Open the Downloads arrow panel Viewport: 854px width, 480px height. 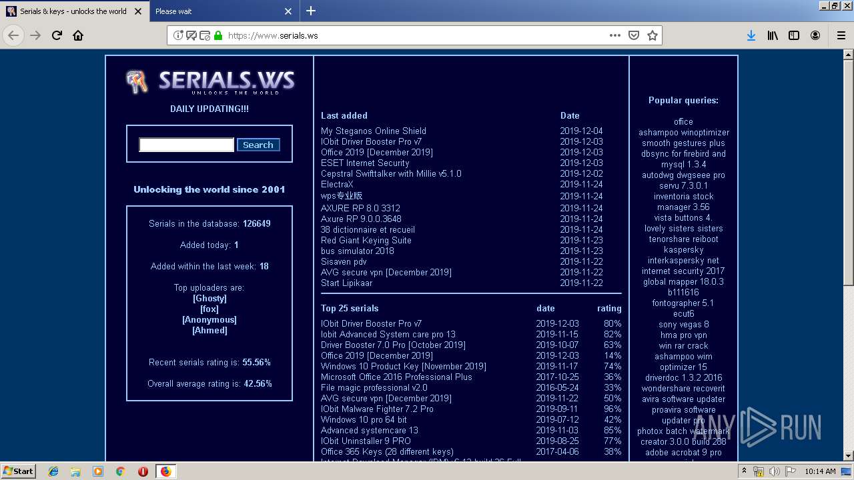(x=751, y=35)
